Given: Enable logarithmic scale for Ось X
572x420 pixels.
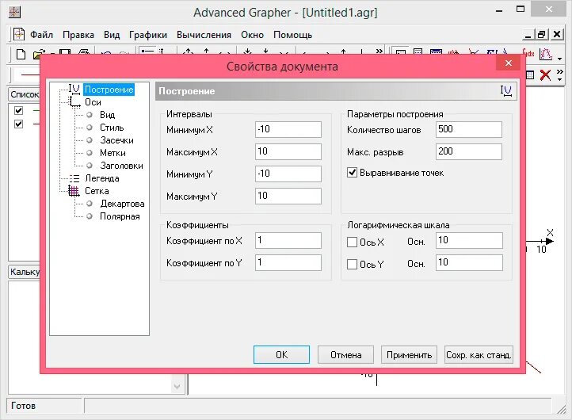Looking at the screenshot, I should 352,242.
